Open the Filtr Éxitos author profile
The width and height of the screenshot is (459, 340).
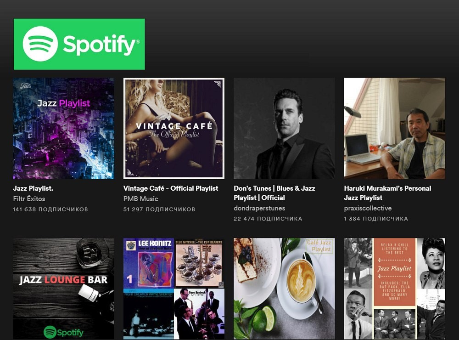(x=29, y=199)
